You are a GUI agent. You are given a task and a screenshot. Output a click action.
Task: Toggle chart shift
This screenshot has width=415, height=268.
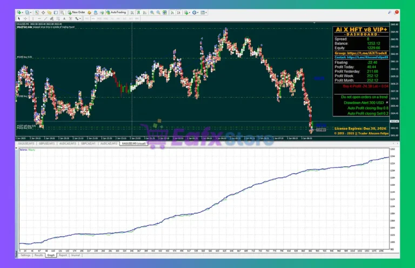(179, 12)
